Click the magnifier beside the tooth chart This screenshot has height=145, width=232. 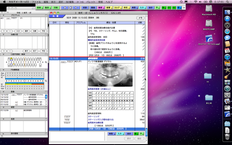click(x=46, y=62)
